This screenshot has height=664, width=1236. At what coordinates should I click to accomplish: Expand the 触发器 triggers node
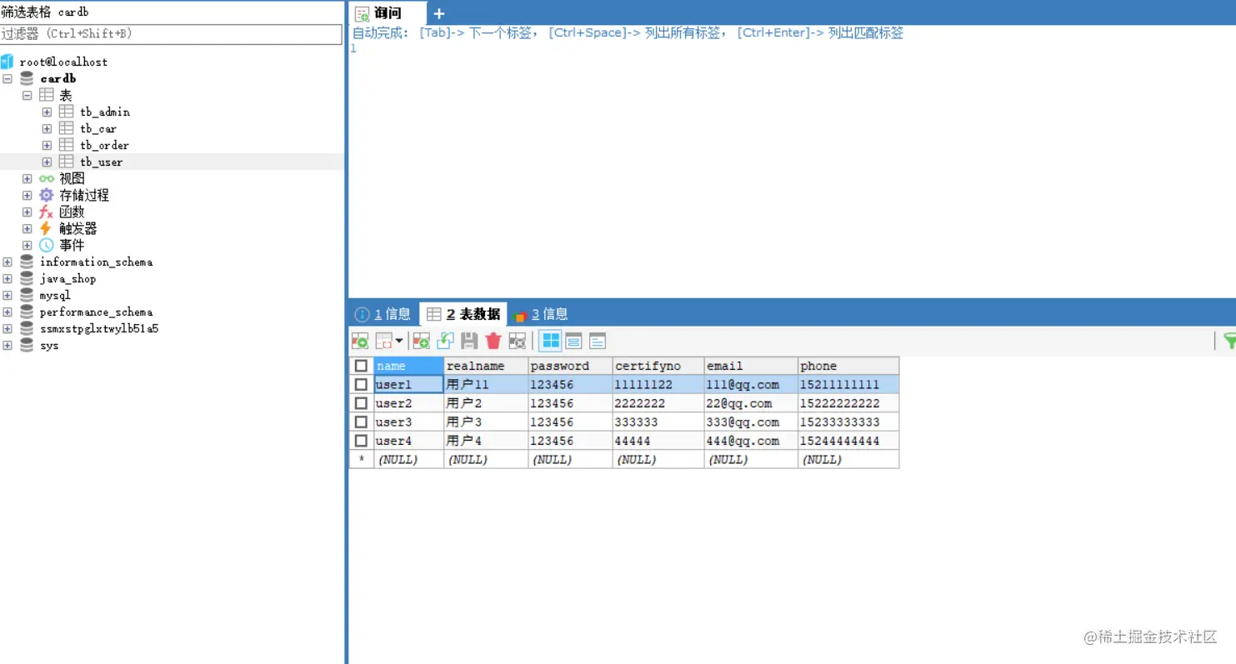click(x=28, y=228)
